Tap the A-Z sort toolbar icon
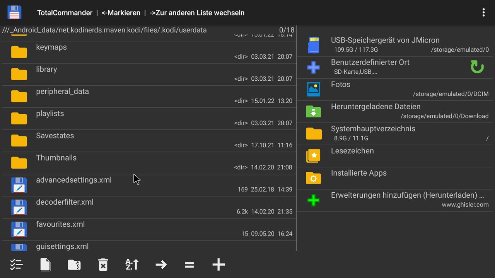Viewport: 495px width, 278px height. (132, 264)
